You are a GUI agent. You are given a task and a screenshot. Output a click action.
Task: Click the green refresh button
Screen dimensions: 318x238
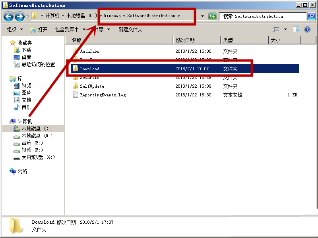213,16
